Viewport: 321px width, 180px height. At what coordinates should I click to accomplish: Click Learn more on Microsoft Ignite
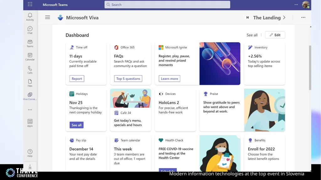click(x=169, y=79)
